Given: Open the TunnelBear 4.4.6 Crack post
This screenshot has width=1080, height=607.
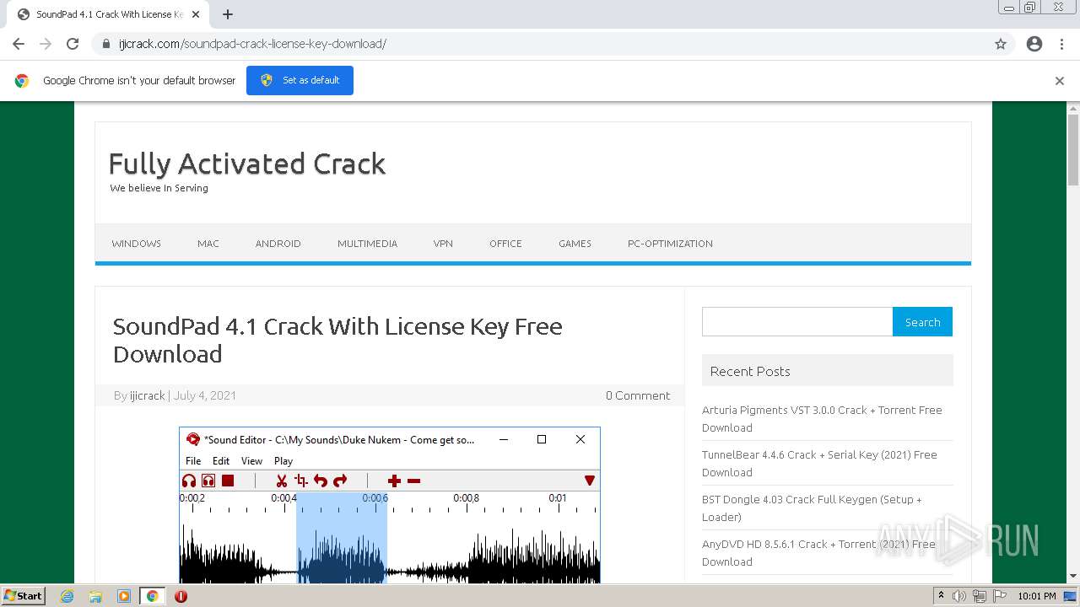Looking at the screenshot, I should tap(819, 464).
